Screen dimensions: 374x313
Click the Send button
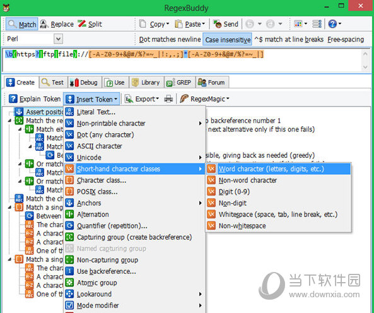click(x=226, y=24)
